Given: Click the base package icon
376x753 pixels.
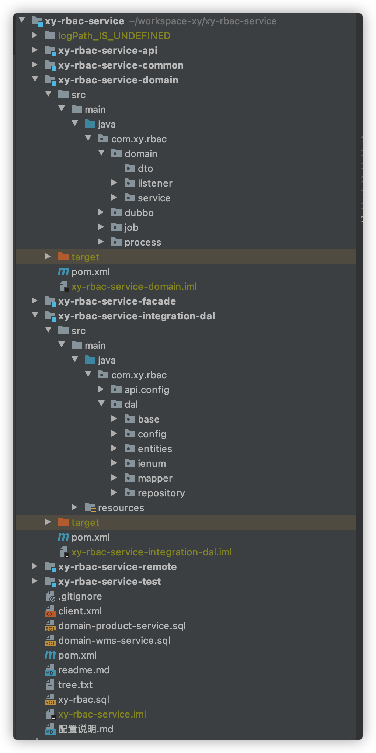Looking at the screenshot, I should click(130, 419).
